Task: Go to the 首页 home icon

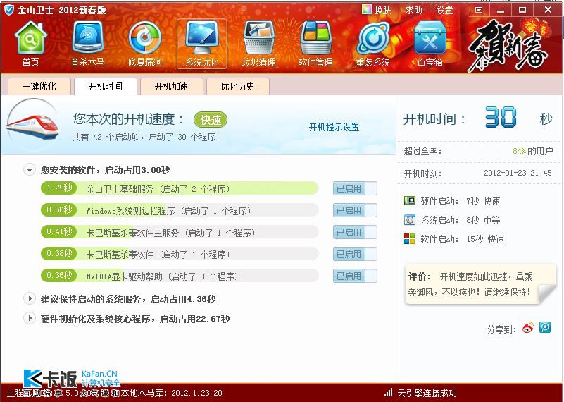Action: (30, 44)
